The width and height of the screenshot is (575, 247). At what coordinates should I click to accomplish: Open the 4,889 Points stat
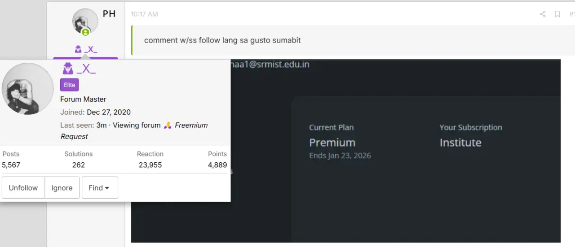(217, 165)
